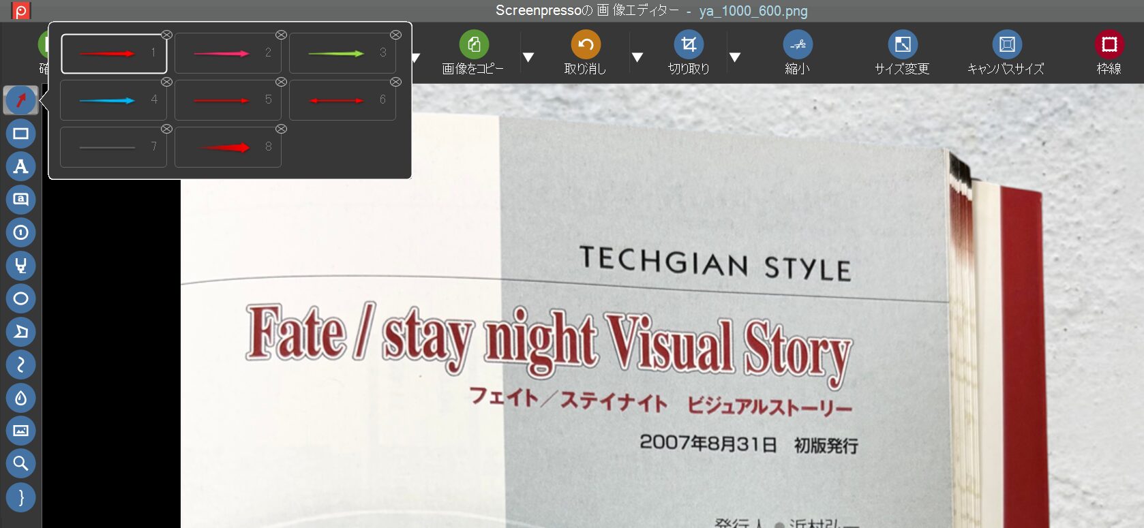Select the Numbering step tool
This screenshot has height=528, width=1144.
pos(21,232)
